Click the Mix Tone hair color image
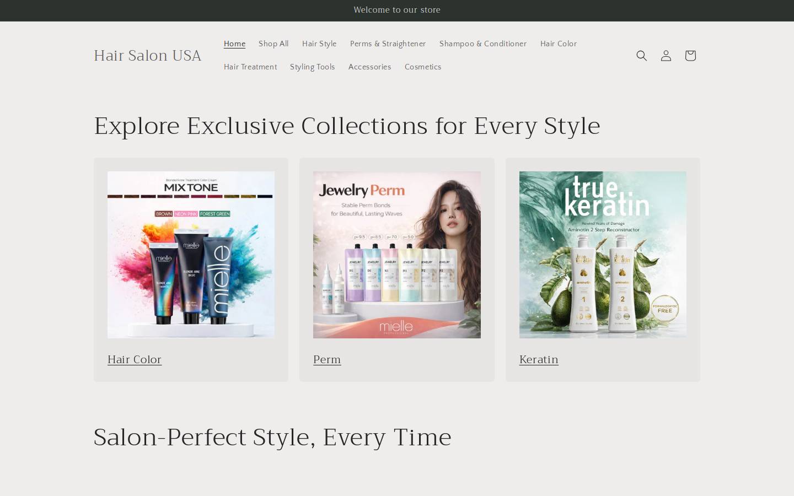This screenshot has height=496, width=794. point(191,255)
